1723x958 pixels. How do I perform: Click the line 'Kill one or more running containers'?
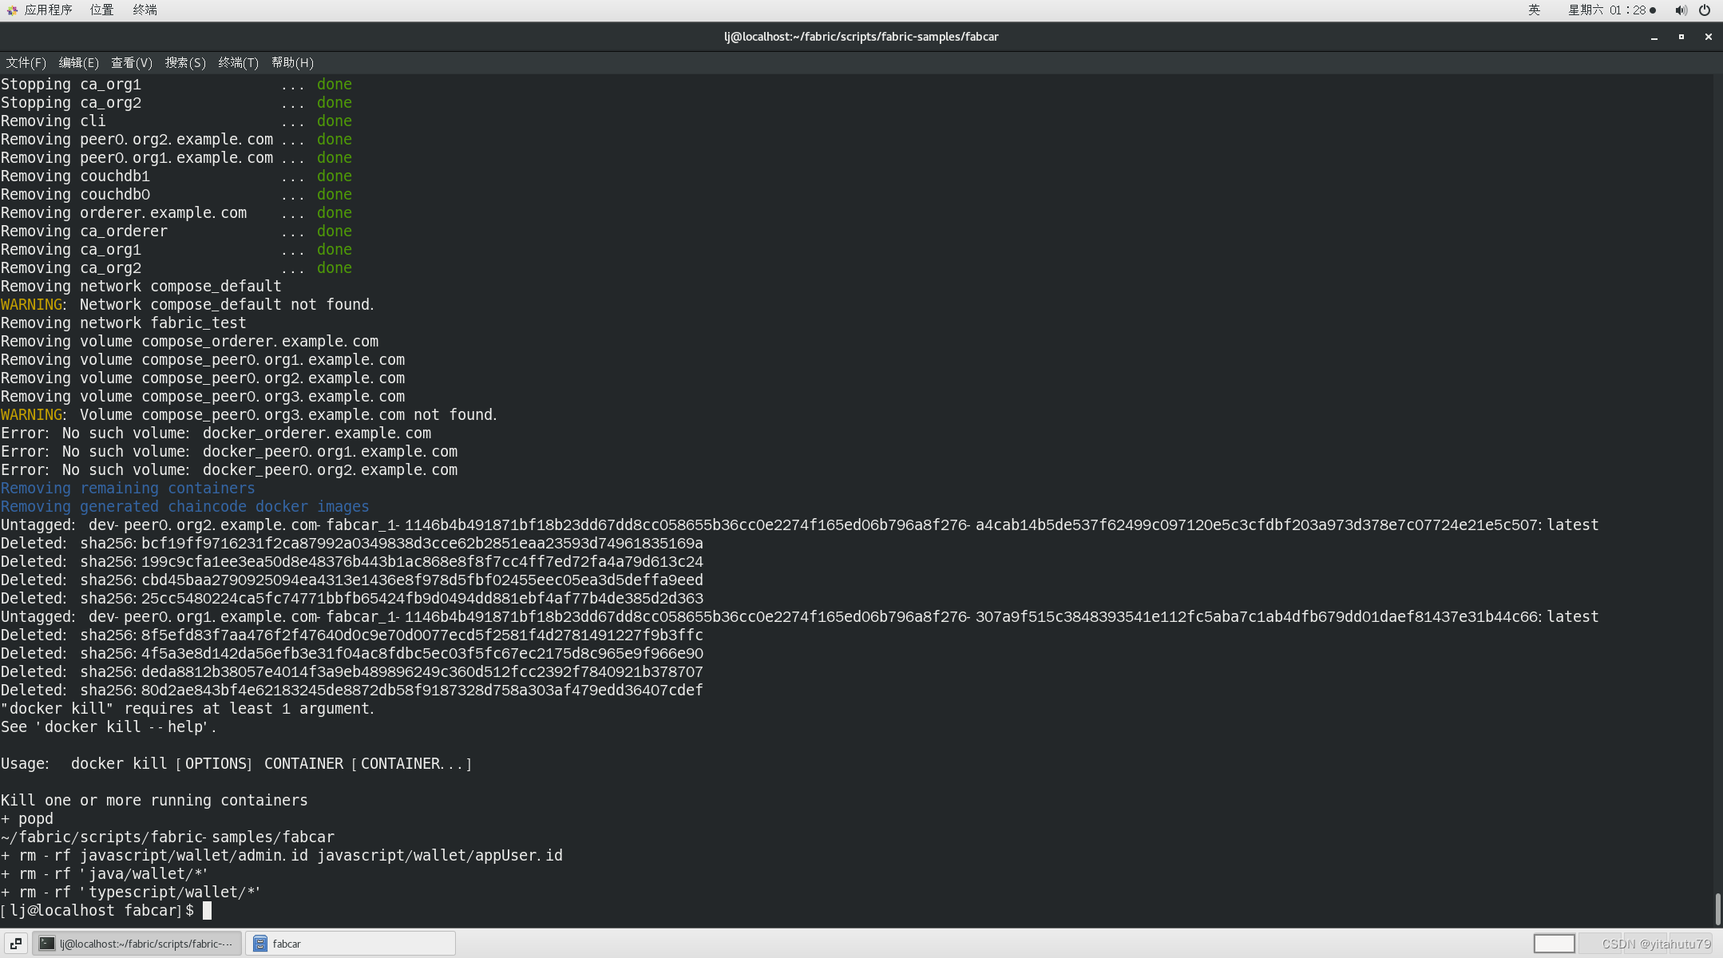point(154,800)
